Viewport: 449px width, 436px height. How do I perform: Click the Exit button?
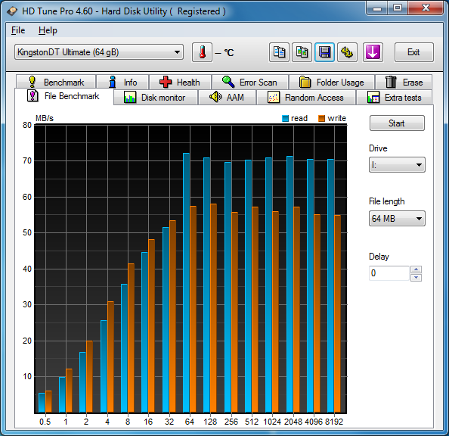(413, 52)
